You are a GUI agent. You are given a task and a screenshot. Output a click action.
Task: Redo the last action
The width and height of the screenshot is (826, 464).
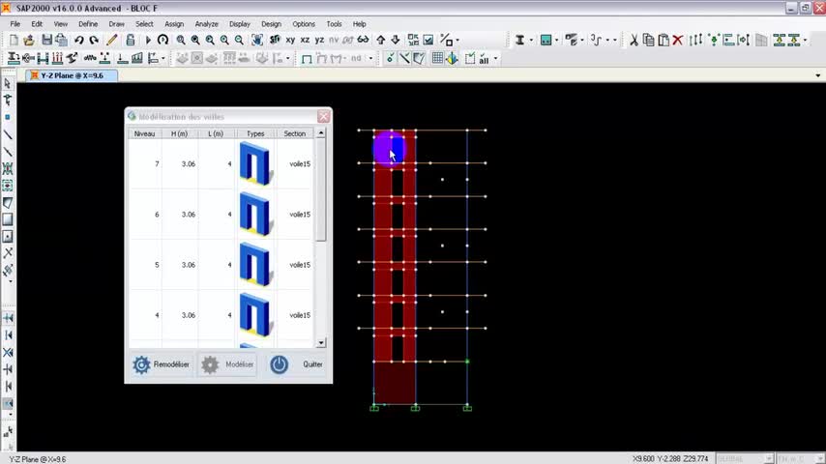pyautogui.click(x=94, y=40)
